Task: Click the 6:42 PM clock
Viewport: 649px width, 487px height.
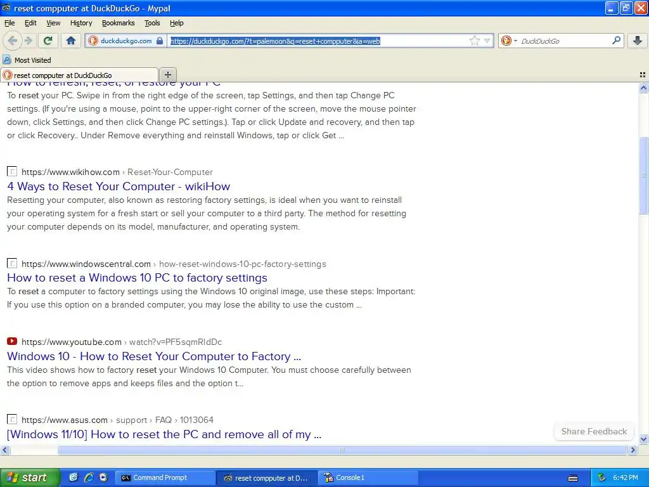Action: (x=626, y=477)
